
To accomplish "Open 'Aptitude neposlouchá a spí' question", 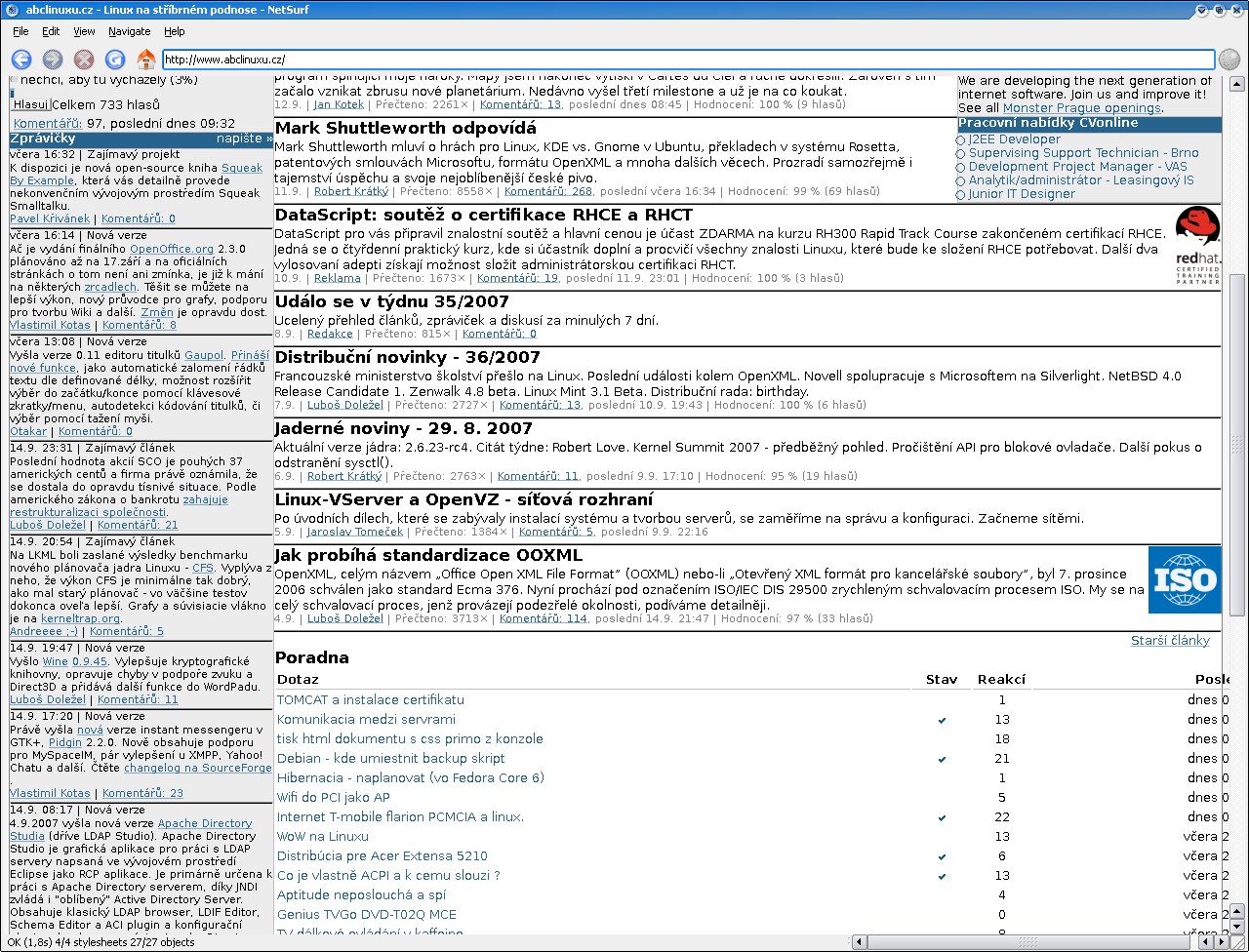I will coord(361,894).
